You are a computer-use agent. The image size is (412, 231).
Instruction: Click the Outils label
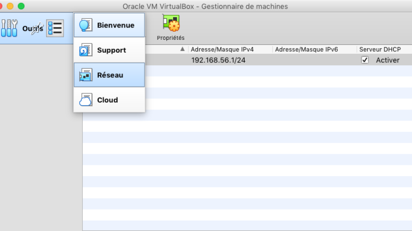33,28
